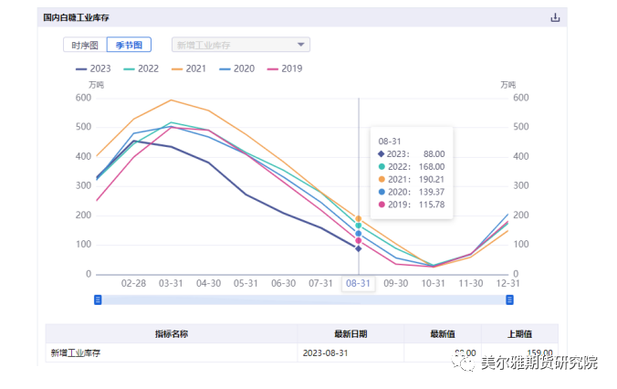Toggle the 2021 legend entry

pyautogui.click(x=187, y=68)
